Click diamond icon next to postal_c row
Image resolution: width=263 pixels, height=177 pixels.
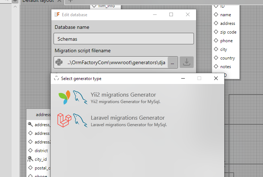[30, 168]
